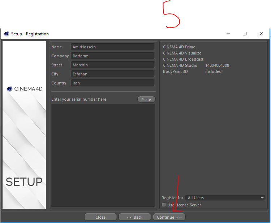271x223 pixels.
Task: Proceed with the Continue >> button
Action: [169, 217]
